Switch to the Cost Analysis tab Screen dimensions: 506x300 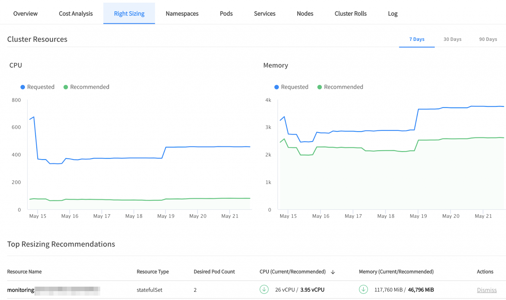pos(76,14)
